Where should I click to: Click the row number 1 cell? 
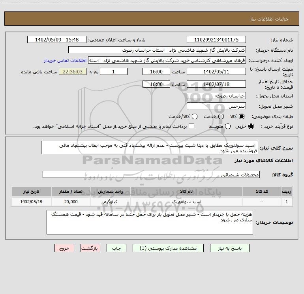click(x=287, y=202)
